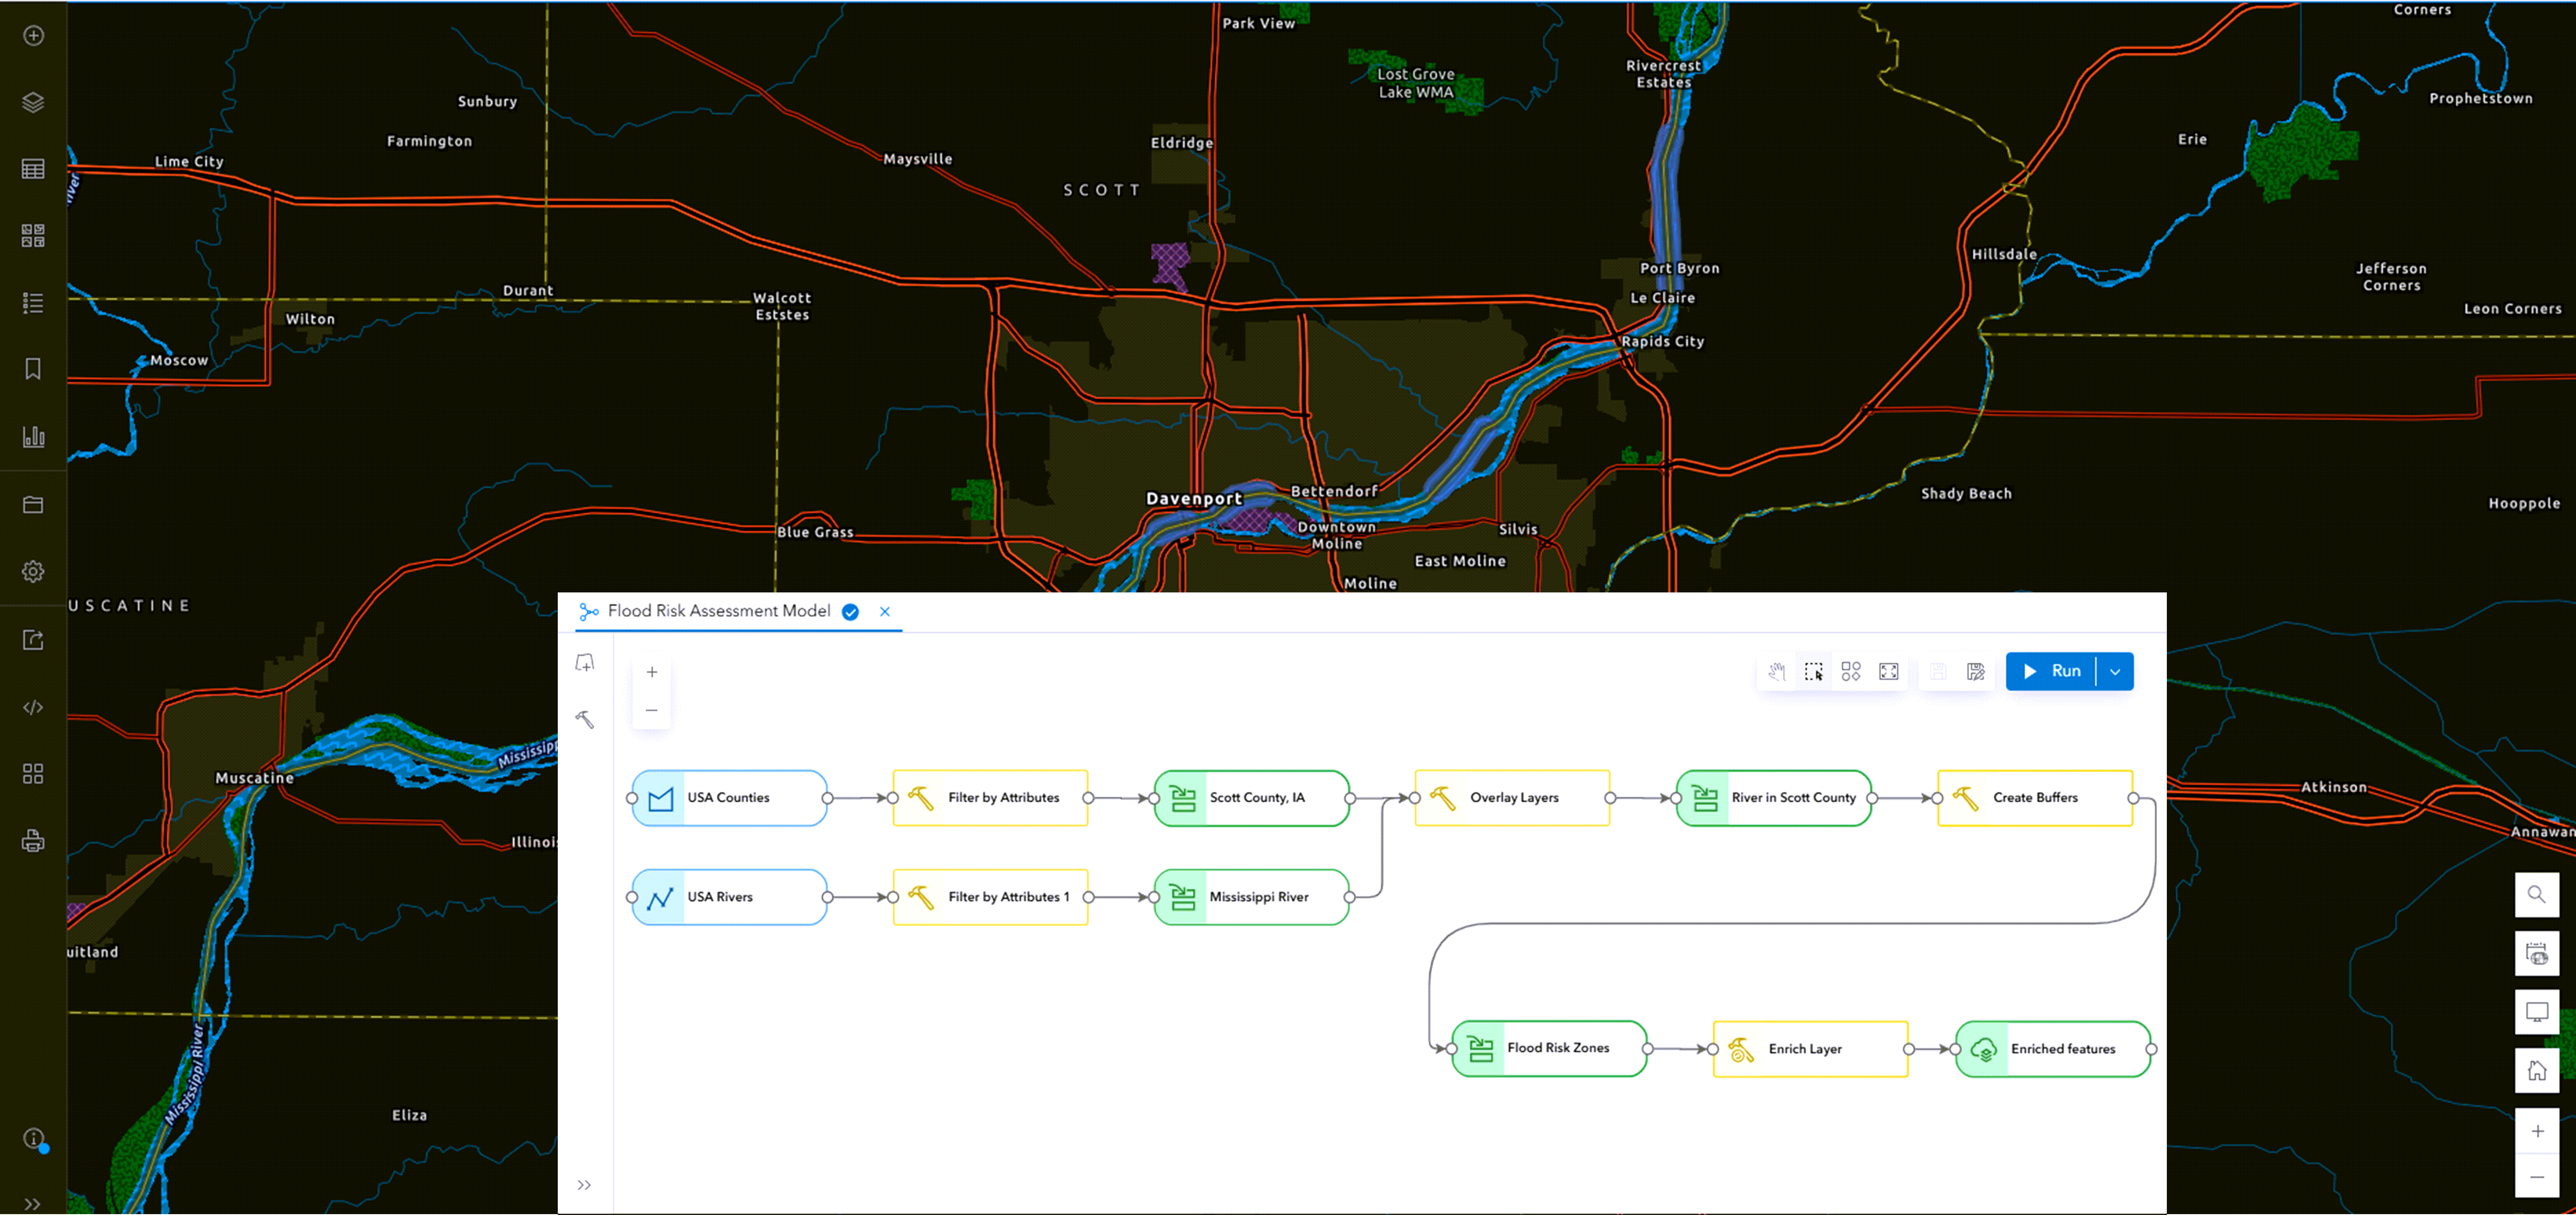2576x1215 pixels.
Task: Open the Layers panel icon
Action: (x=33, y=102)
